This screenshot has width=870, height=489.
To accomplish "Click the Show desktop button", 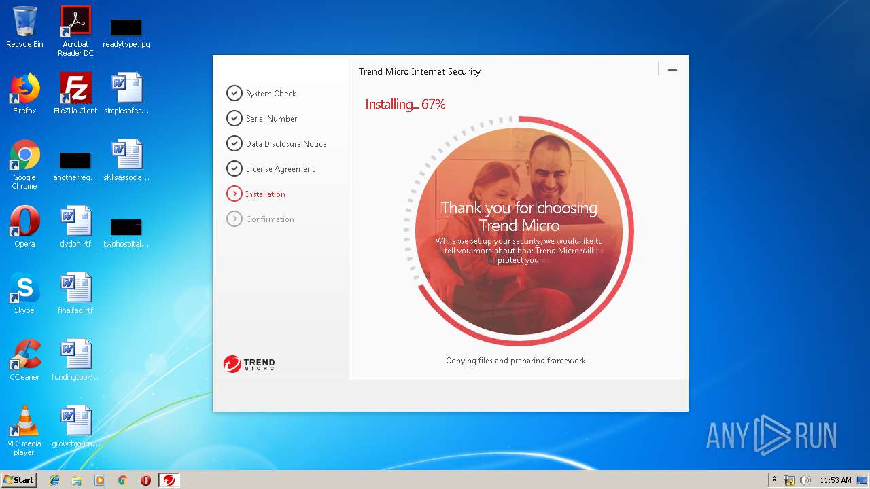I will (x=862, y=480).
